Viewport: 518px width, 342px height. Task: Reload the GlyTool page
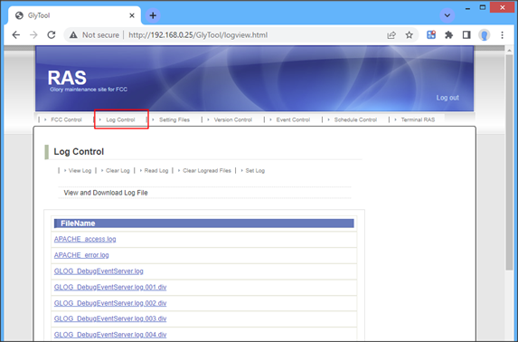pyautogui.click(x=52, y=34)
